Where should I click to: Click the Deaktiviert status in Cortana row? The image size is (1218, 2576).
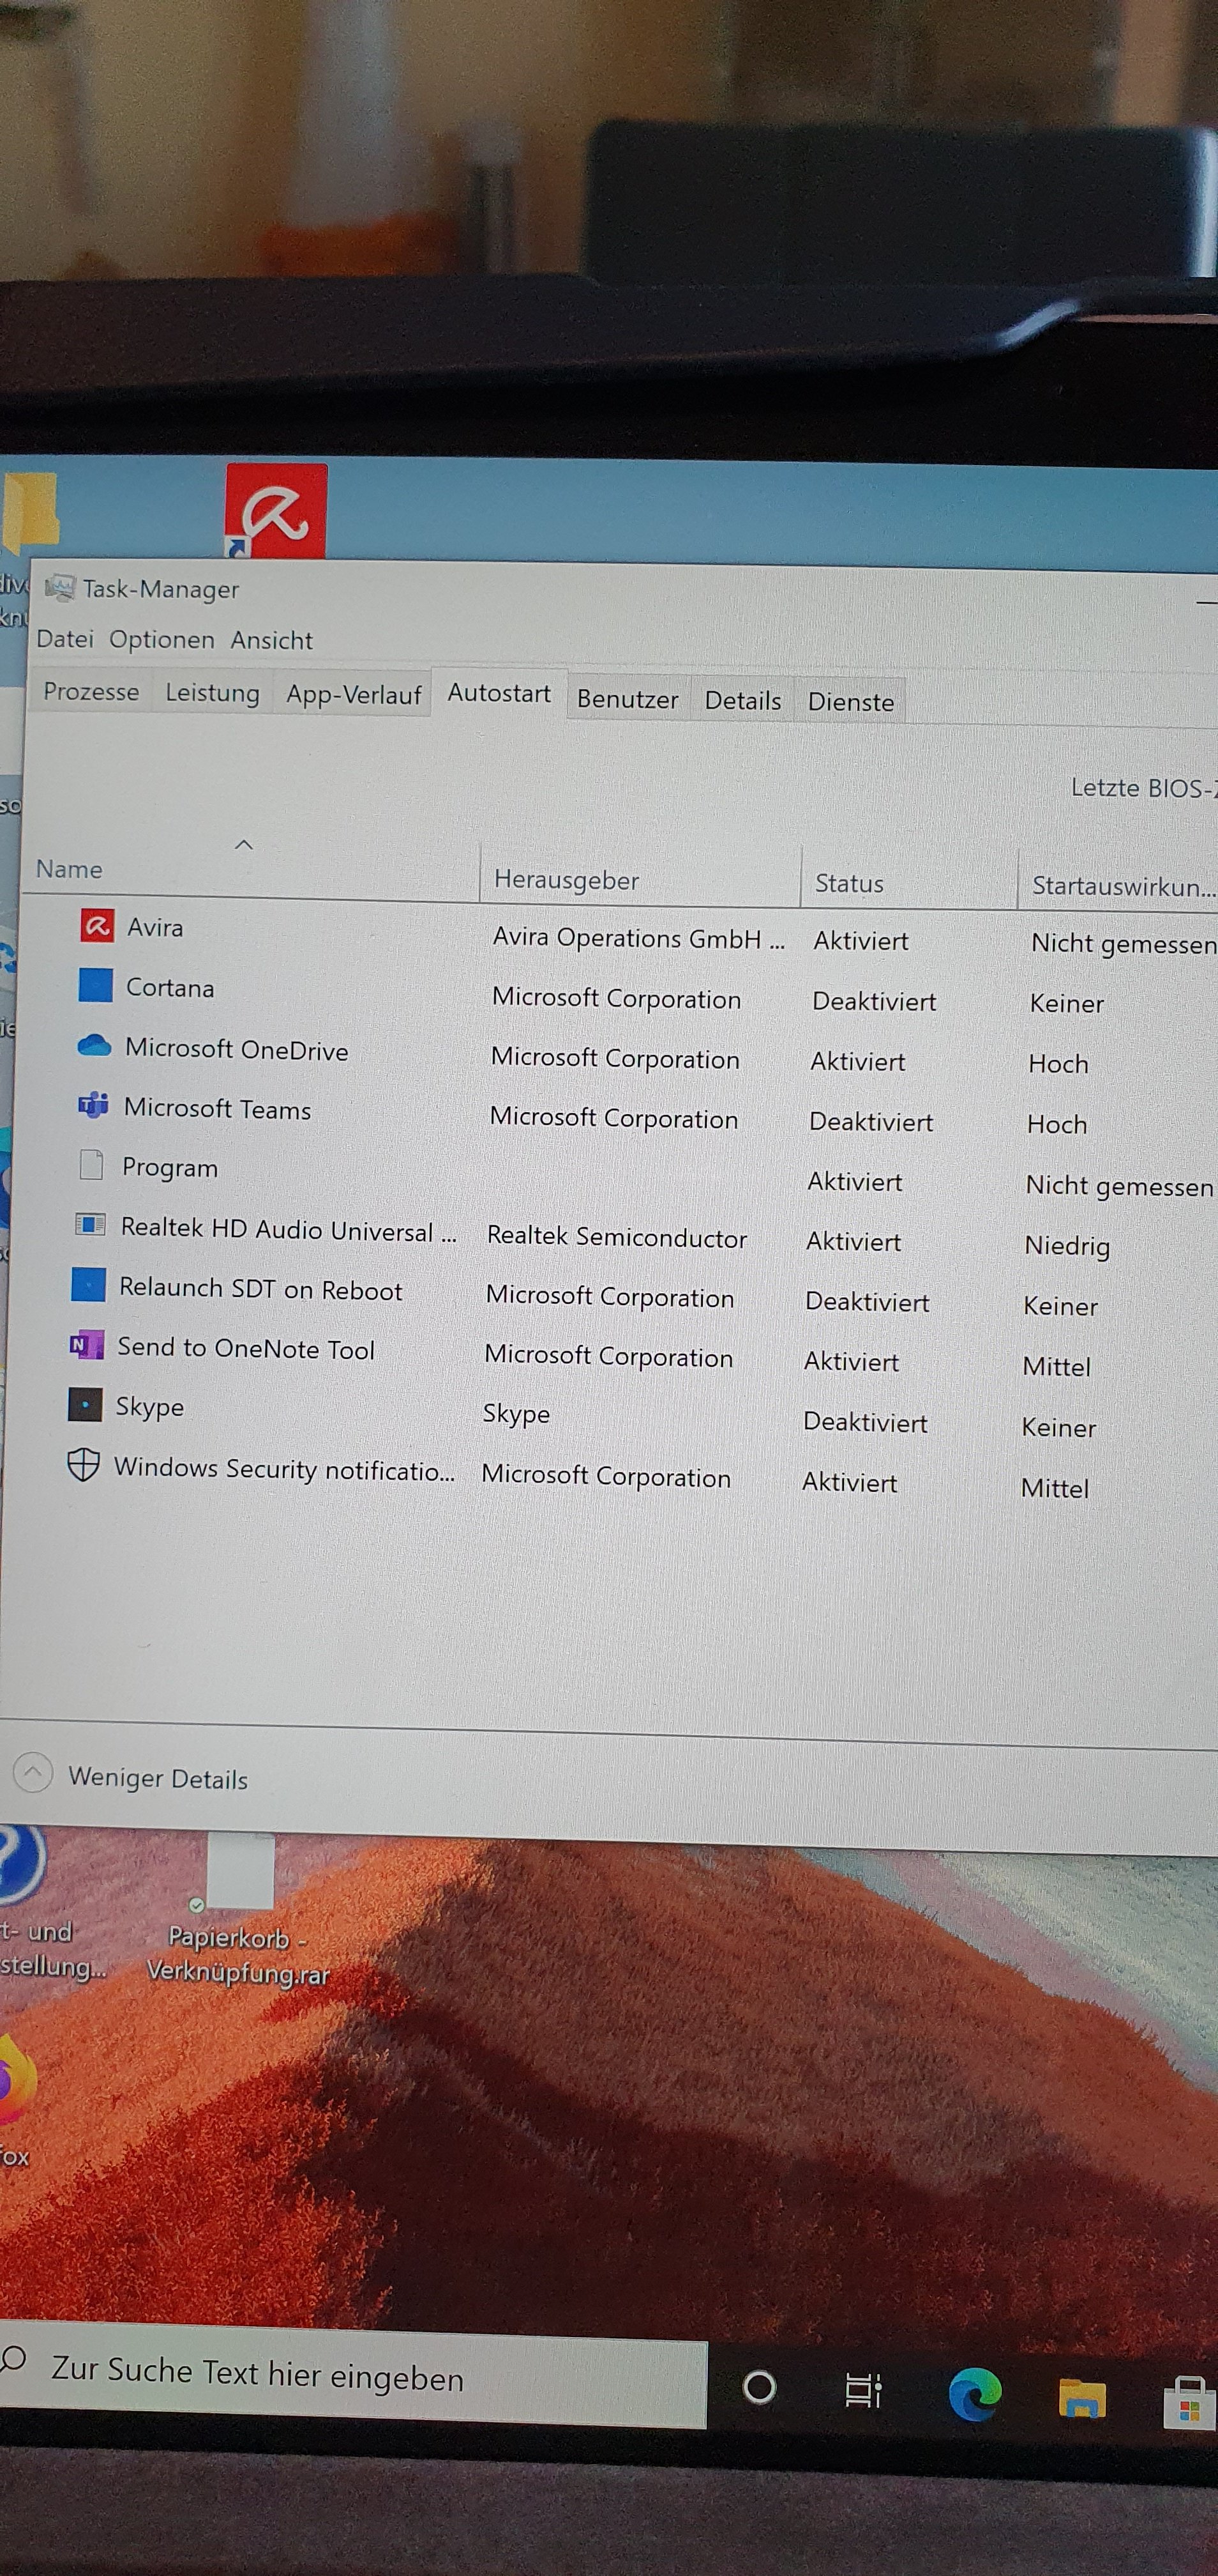point(875,1002)
